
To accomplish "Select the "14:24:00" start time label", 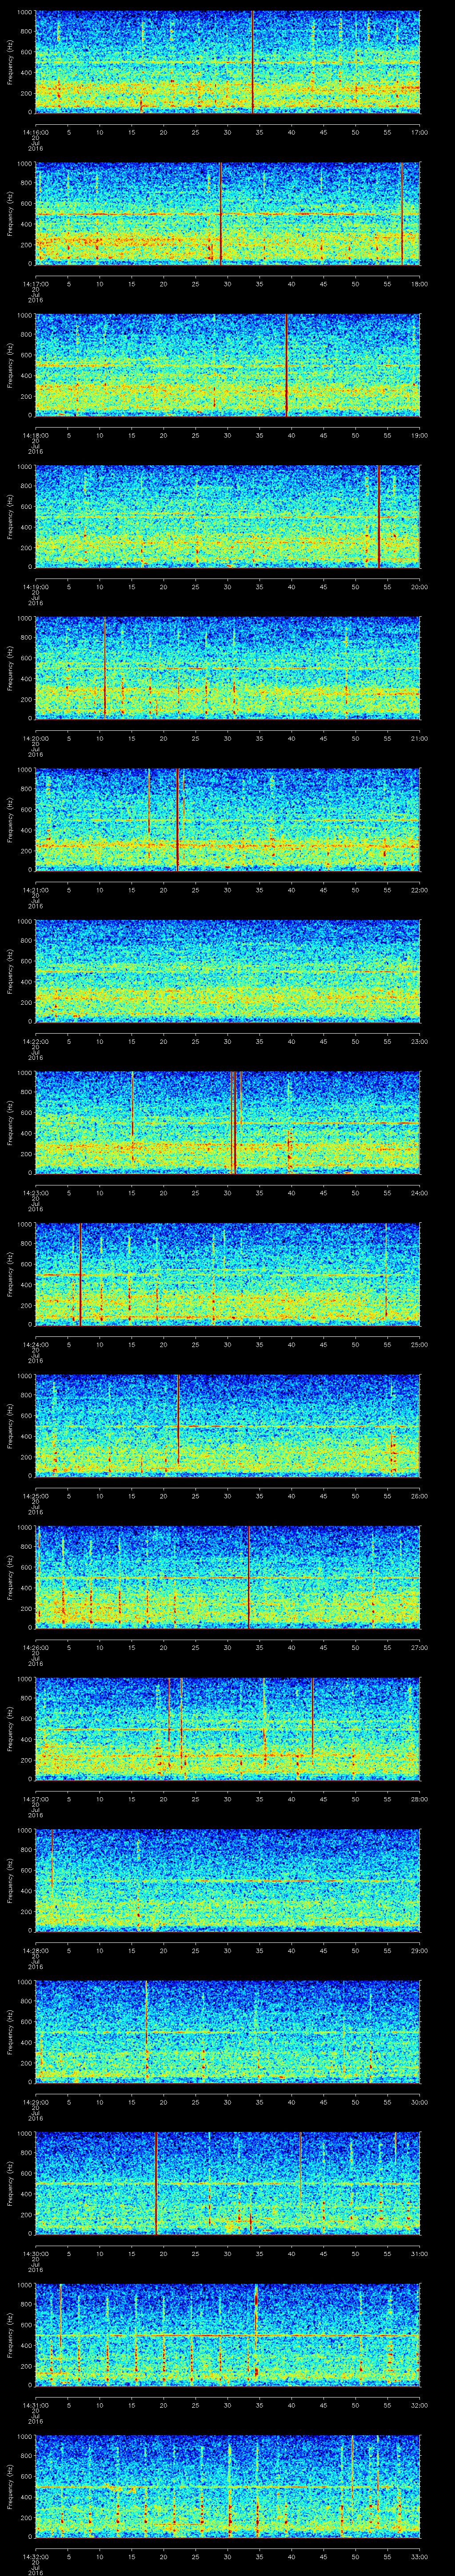I will point(35,1344).
